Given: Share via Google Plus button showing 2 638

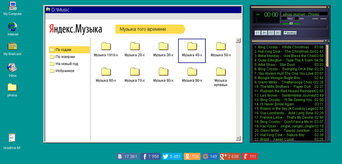Looking at the screenshot, I should 230,156.
